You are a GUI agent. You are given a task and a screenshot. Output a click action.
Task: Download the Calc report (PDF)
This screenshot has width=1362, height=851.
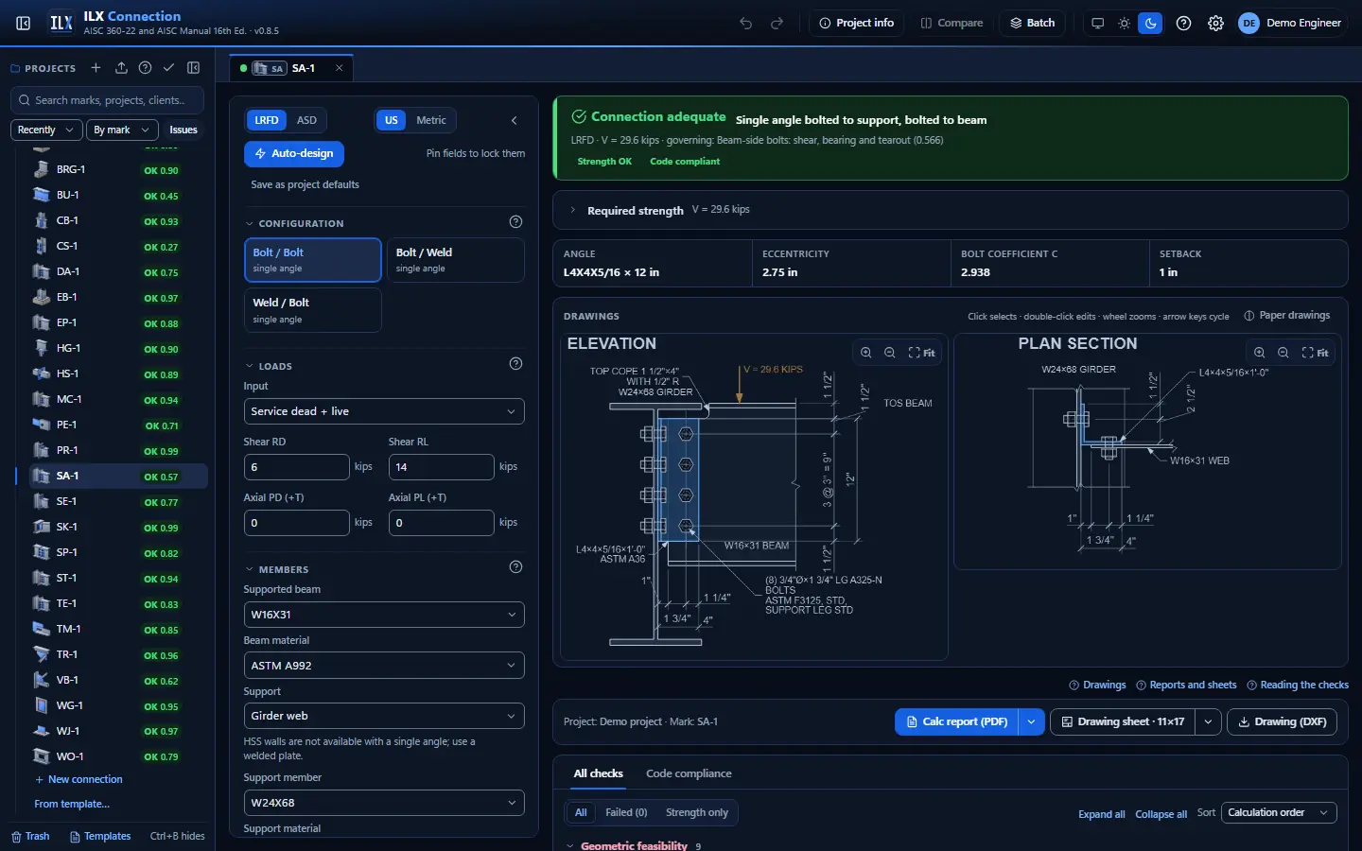click(956, 721)
